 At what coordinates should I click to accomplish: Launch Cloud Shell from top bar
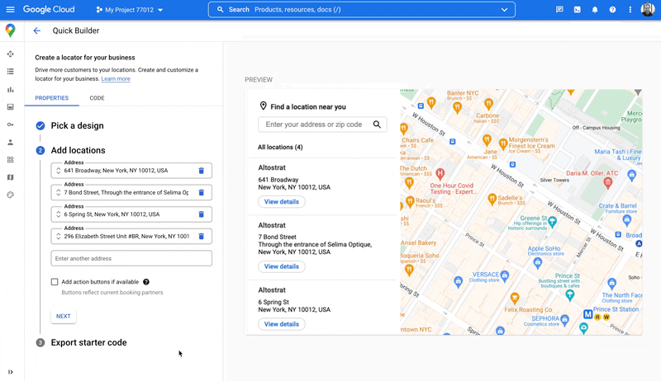(578, 10)
